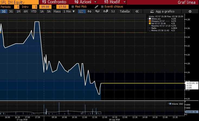Enable the Med Mob checkbox
199x121 pixels.
coord(73,7)
